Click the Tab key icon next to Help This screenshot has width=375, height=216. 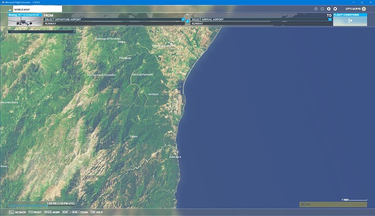(93, 212)
